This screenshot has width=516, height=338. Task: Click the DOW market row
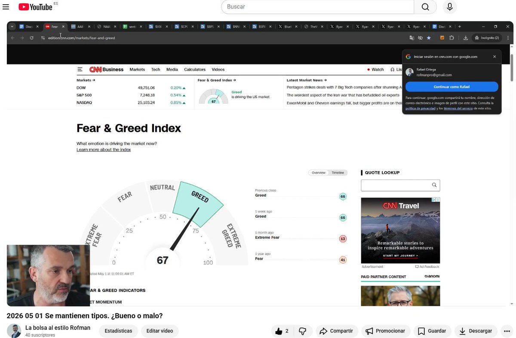131,88
